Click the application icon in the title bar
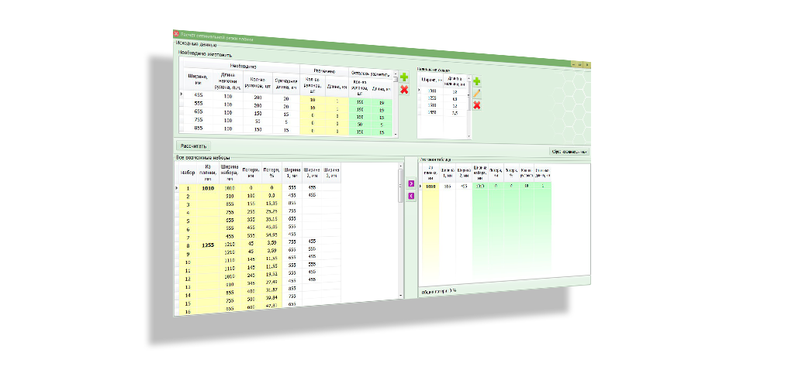785x387 pixels. [x=176, y=33]
